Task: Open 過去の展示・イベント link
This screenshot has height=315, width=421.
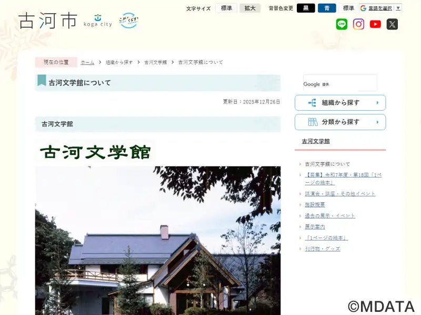Action: point(330,216)
